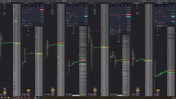
Task: Select line drawing tool below first mini chart
Action: [x=40, y=23]
